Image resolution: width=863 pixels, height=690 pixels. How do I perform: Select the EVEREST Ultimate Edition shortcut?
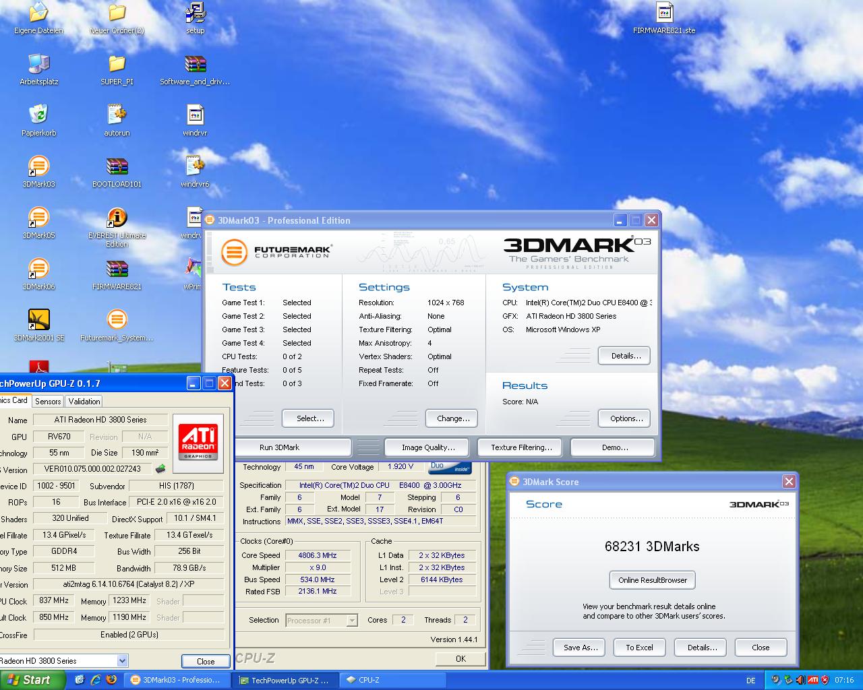click(x=117, y=218)
